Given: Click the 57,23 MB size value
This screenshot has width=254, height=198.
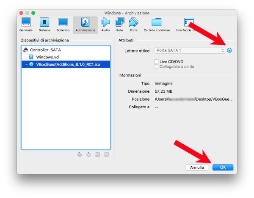Looking at the screenshot, I should 163,91.
